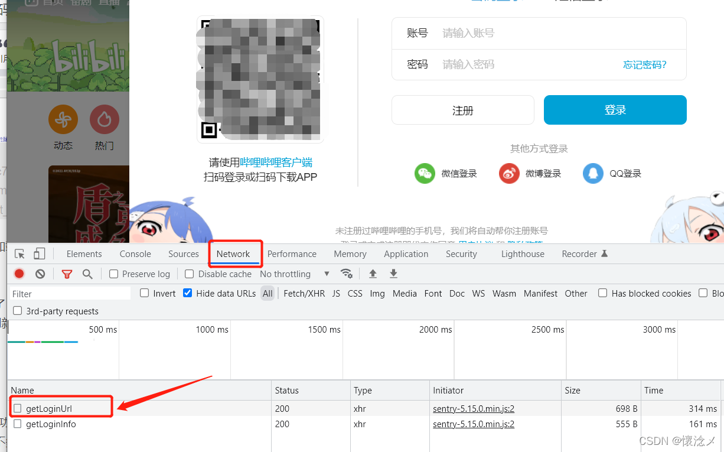Switch to the Console tab
Screen dimensions: 724x452
[135, 253]
